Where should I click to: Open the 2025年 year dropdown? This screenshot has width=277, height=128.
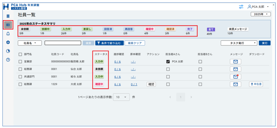pyautogui.click(x=261, y=14)
